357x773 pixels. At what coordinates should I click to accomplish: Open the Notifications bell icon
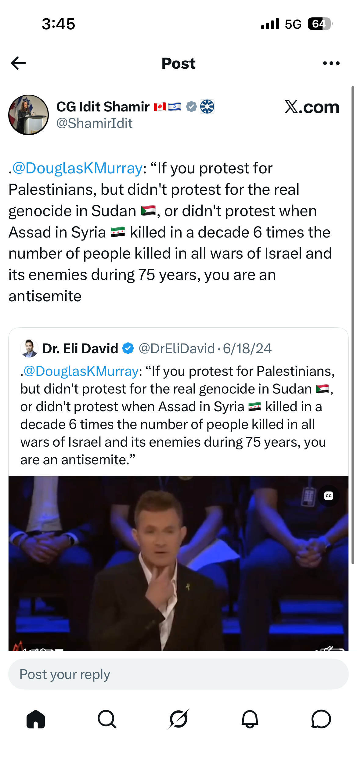pyautogui.click(x=250, y=719)
